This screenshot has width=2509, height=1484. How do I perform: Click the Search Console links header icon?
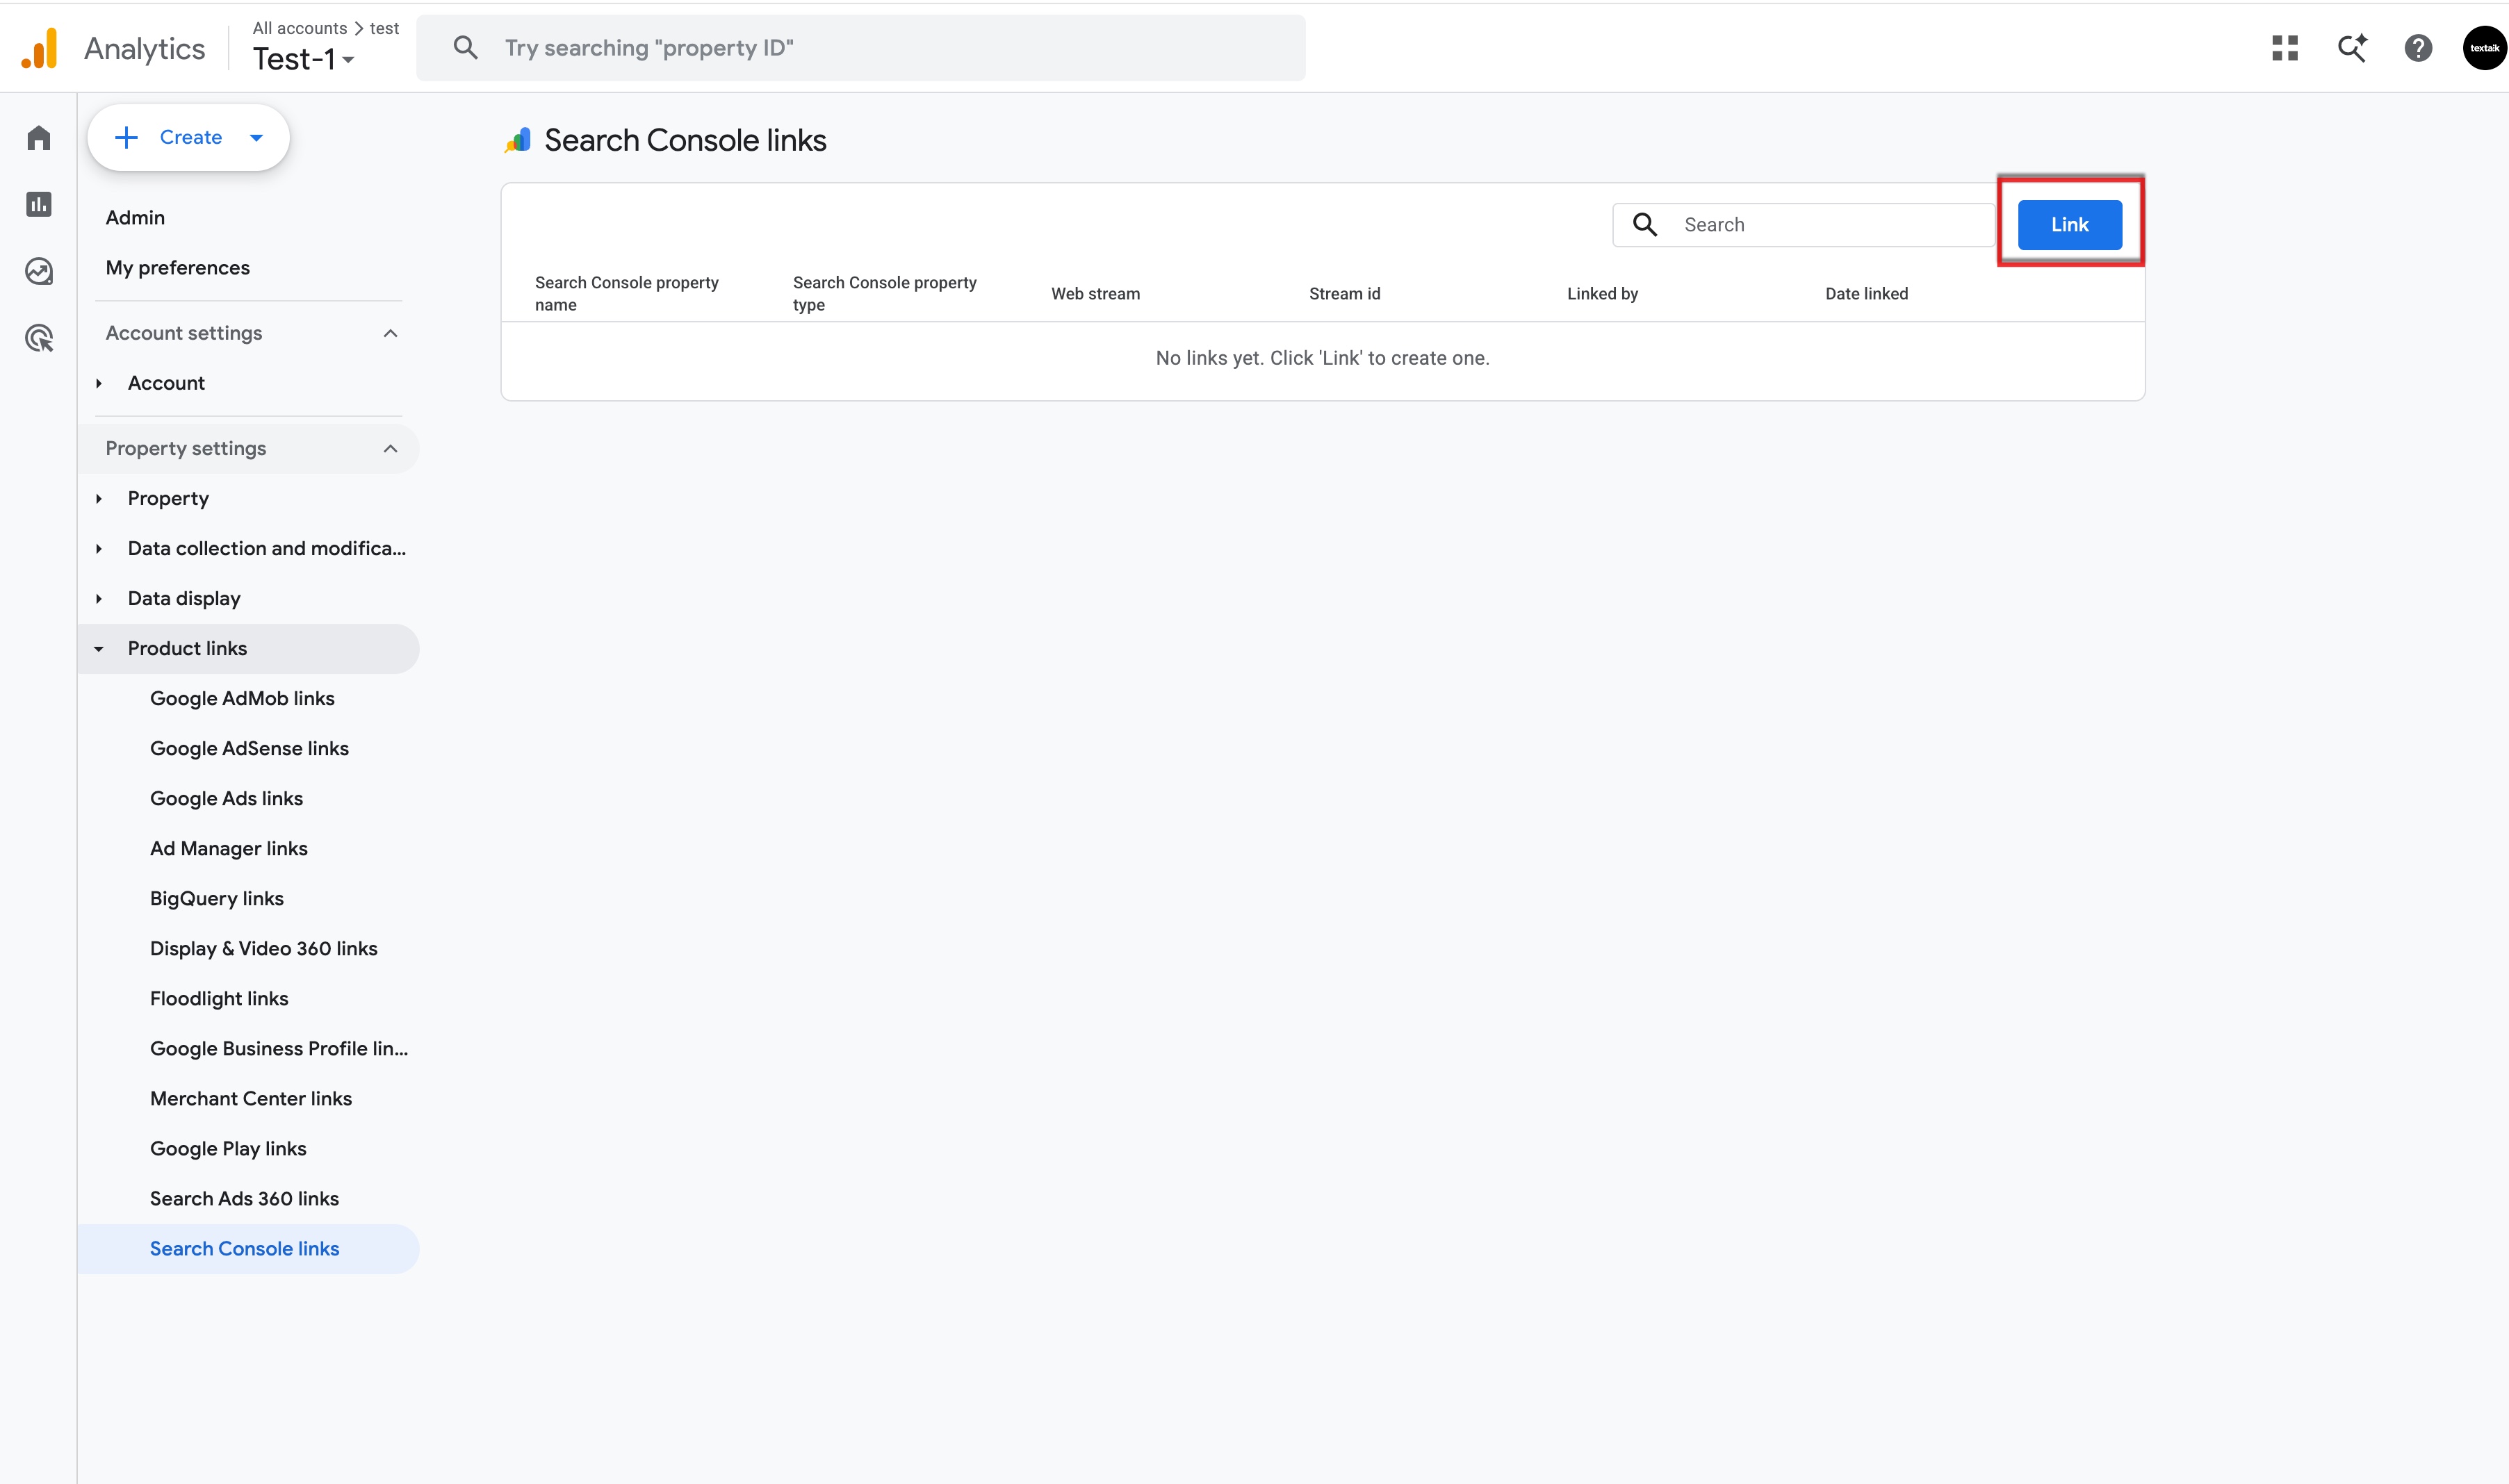(x=517, y=140)
